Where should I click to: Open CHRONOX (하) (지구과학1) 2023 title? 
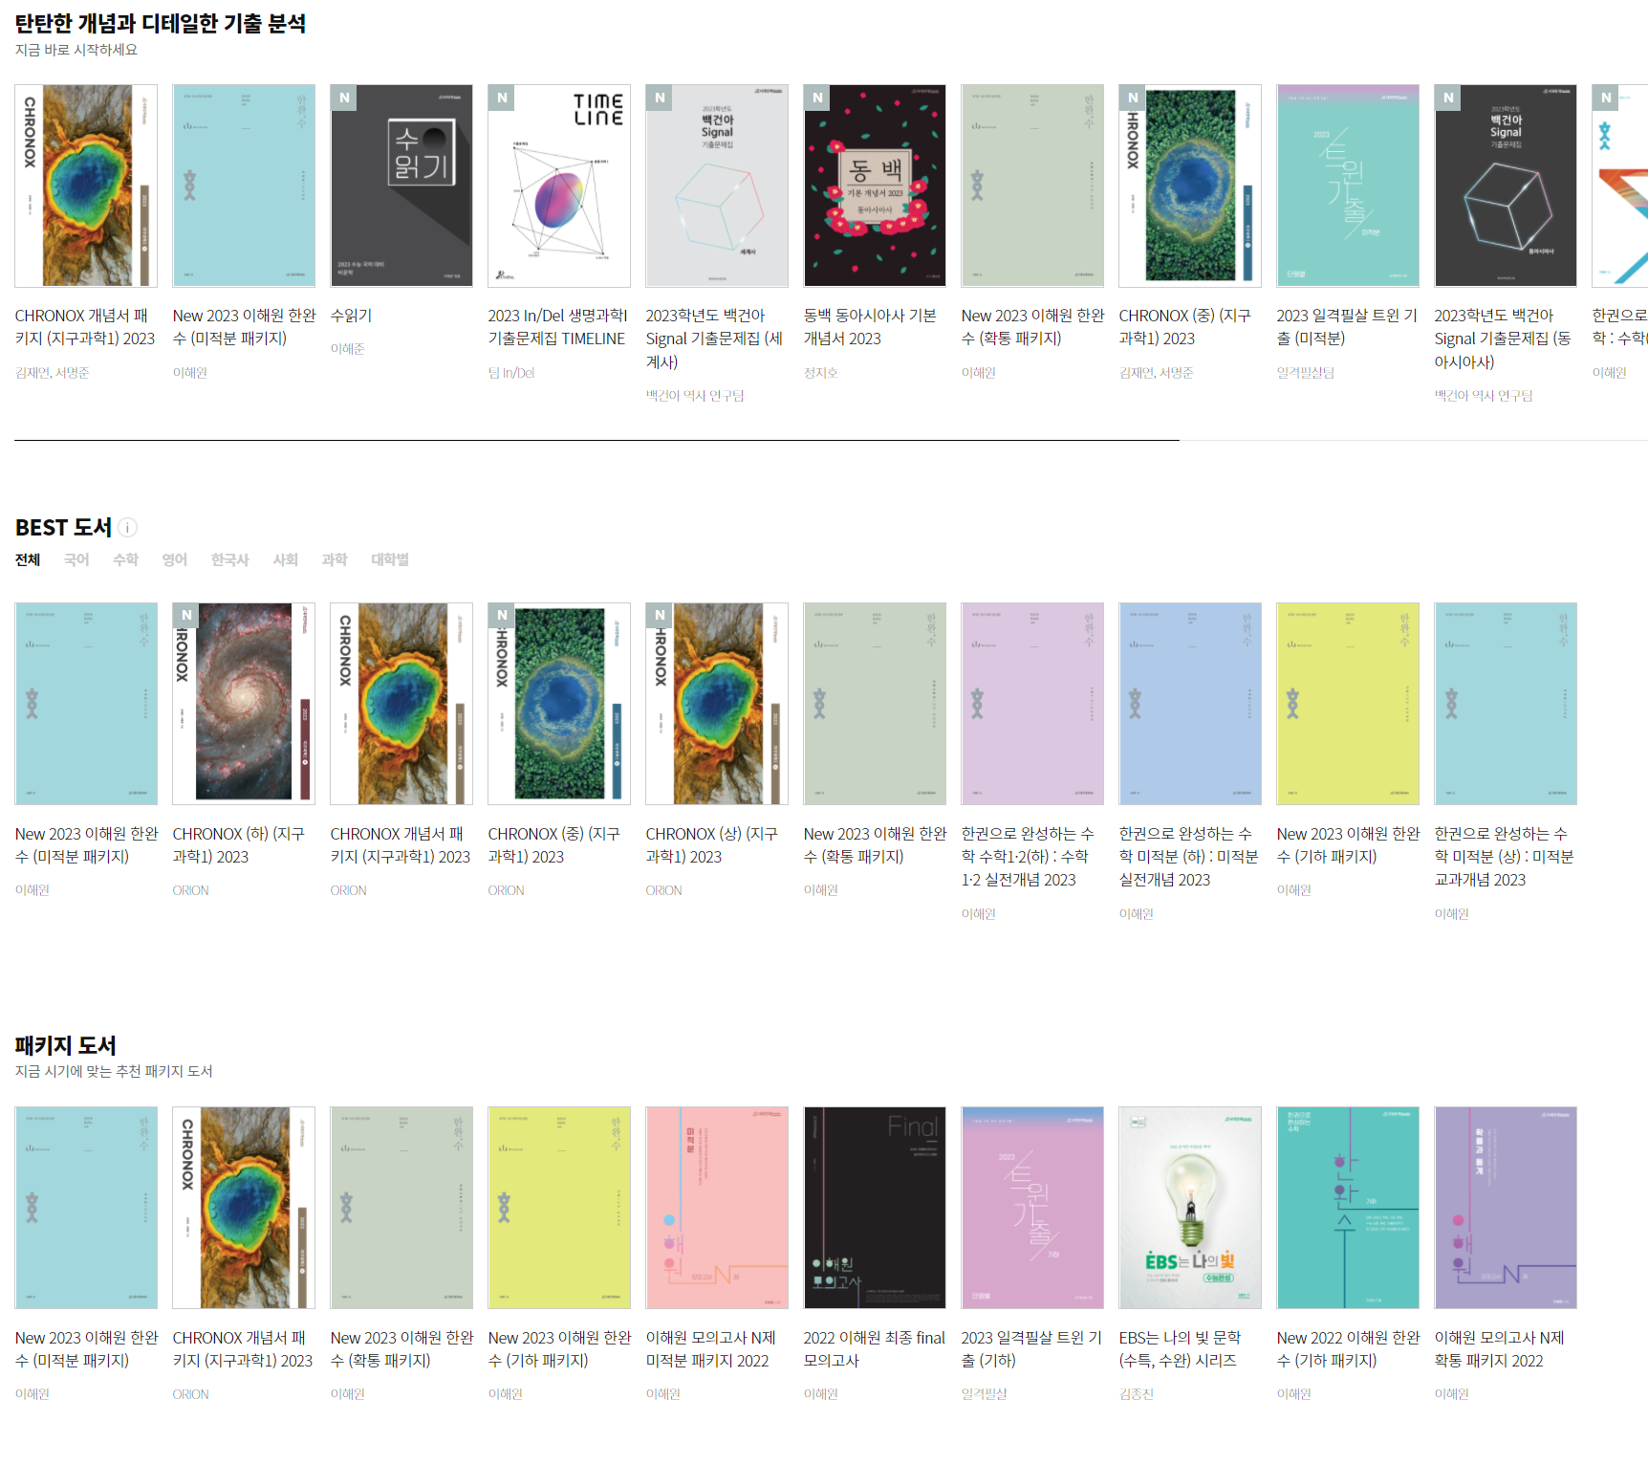238,845
